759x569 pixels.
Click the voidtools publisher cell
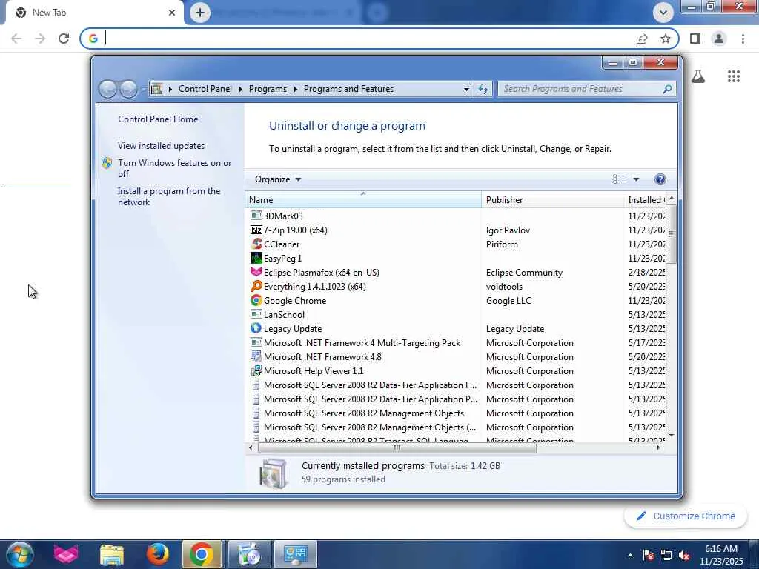(504, 287)
